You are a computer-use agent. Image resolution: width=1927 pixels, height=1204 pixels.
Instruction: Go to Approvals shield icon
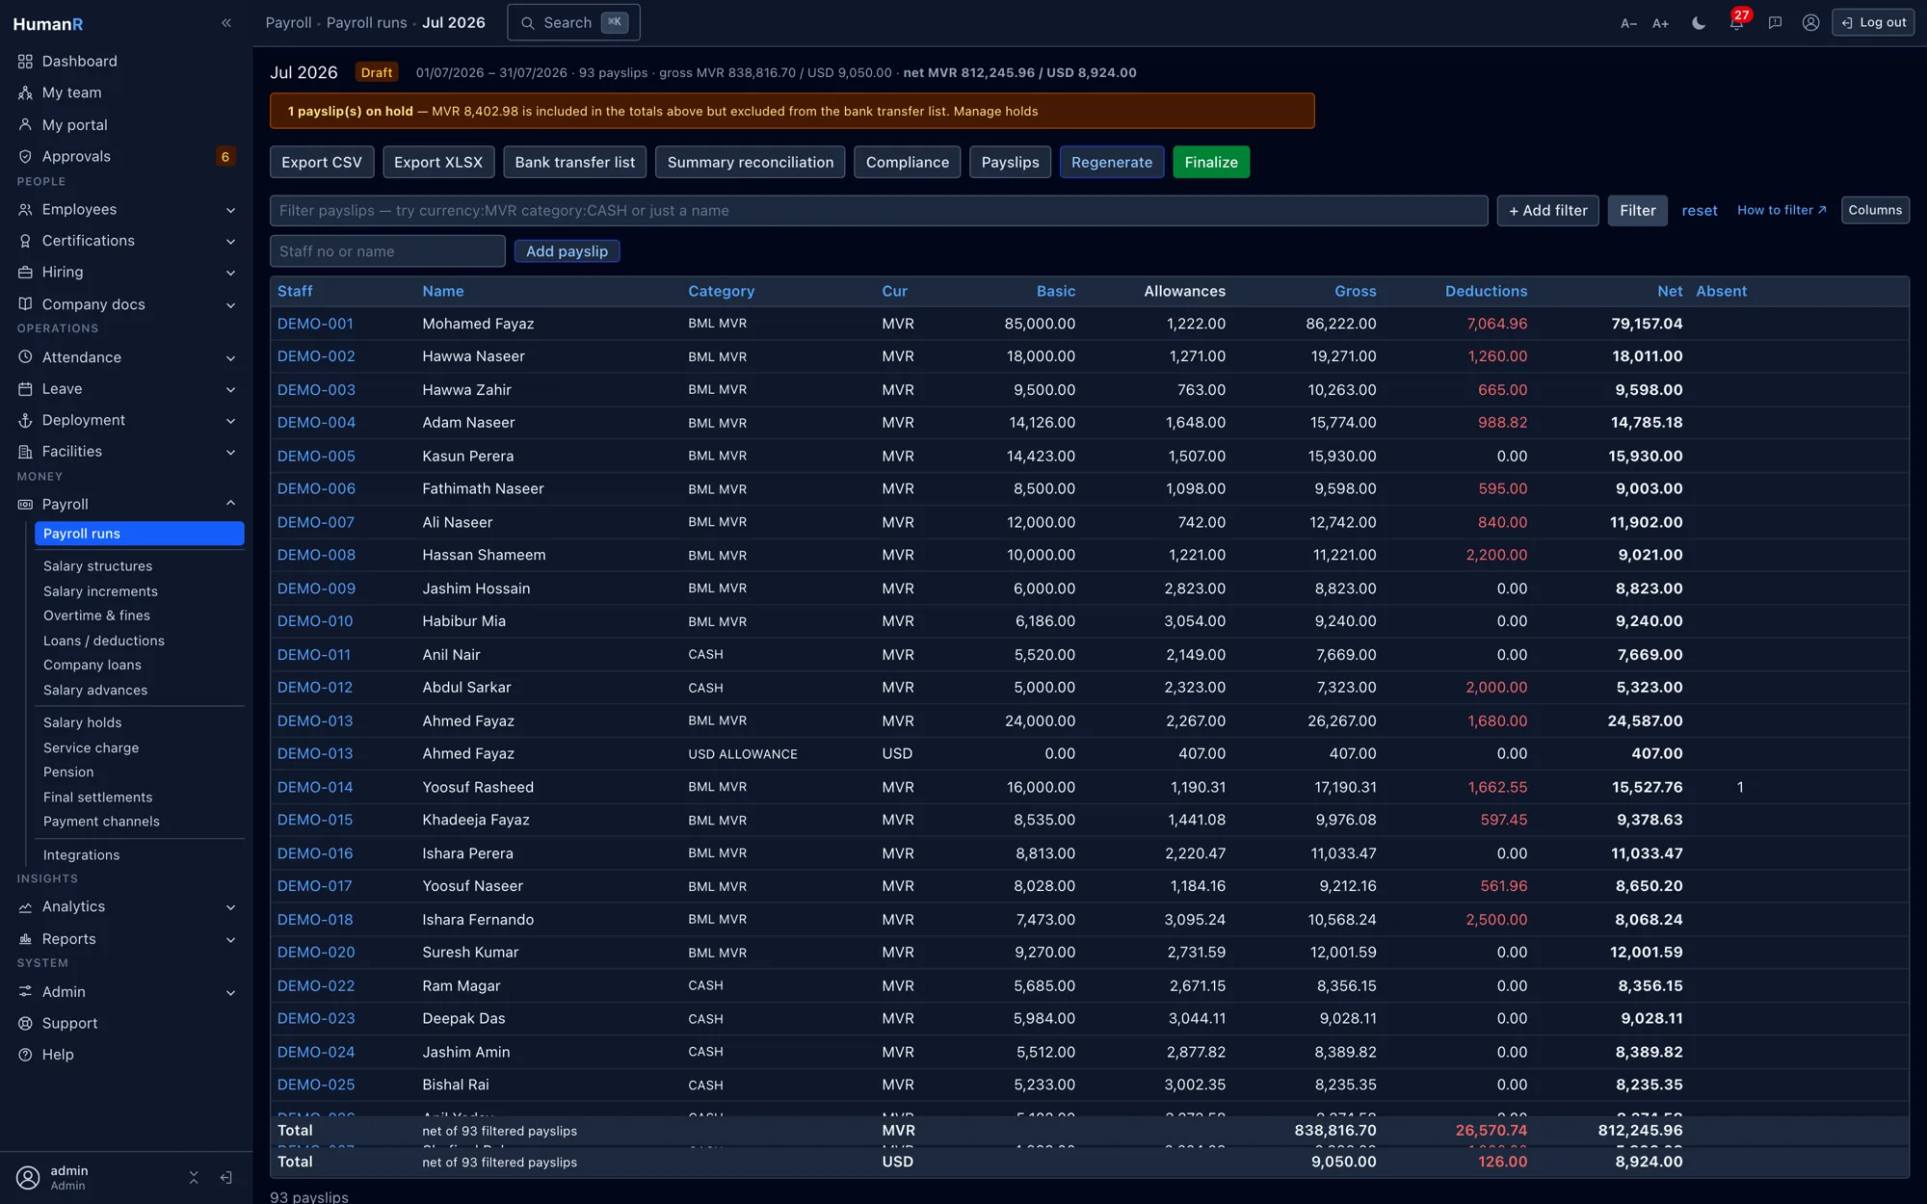pyautogui.click(x=25, y=156)
